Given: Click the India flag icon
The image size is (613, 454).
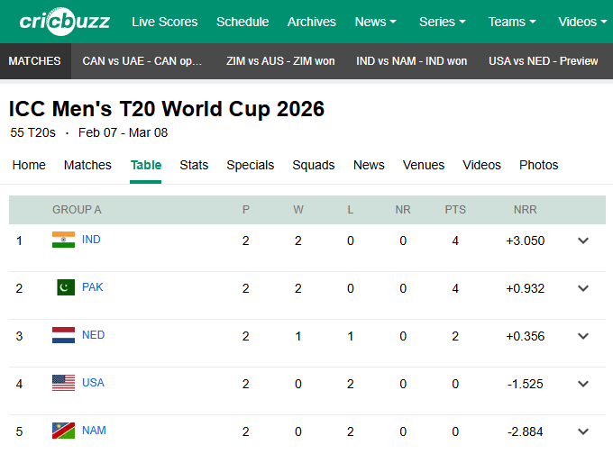Looking at the screenshot, I should tap(63, 240).
